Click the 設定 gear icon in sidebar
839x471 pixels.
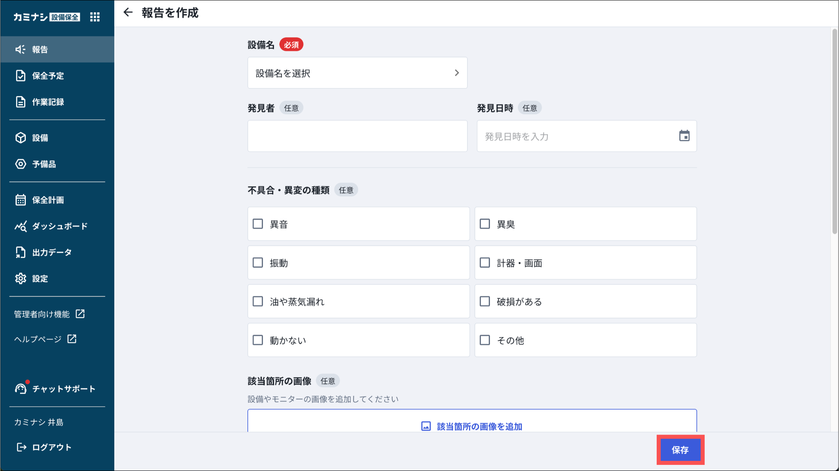coord(20,279)
